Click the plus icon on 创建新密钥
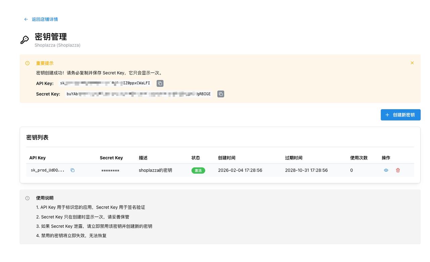The height and width of the screenshot is (262, 430). 387,115
